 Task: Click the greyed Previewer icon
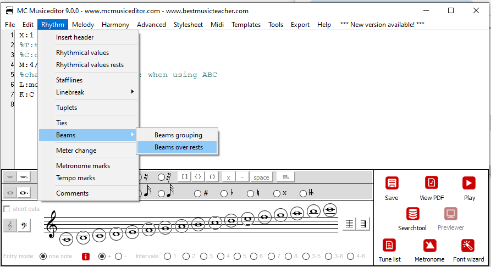click(451, 214)
